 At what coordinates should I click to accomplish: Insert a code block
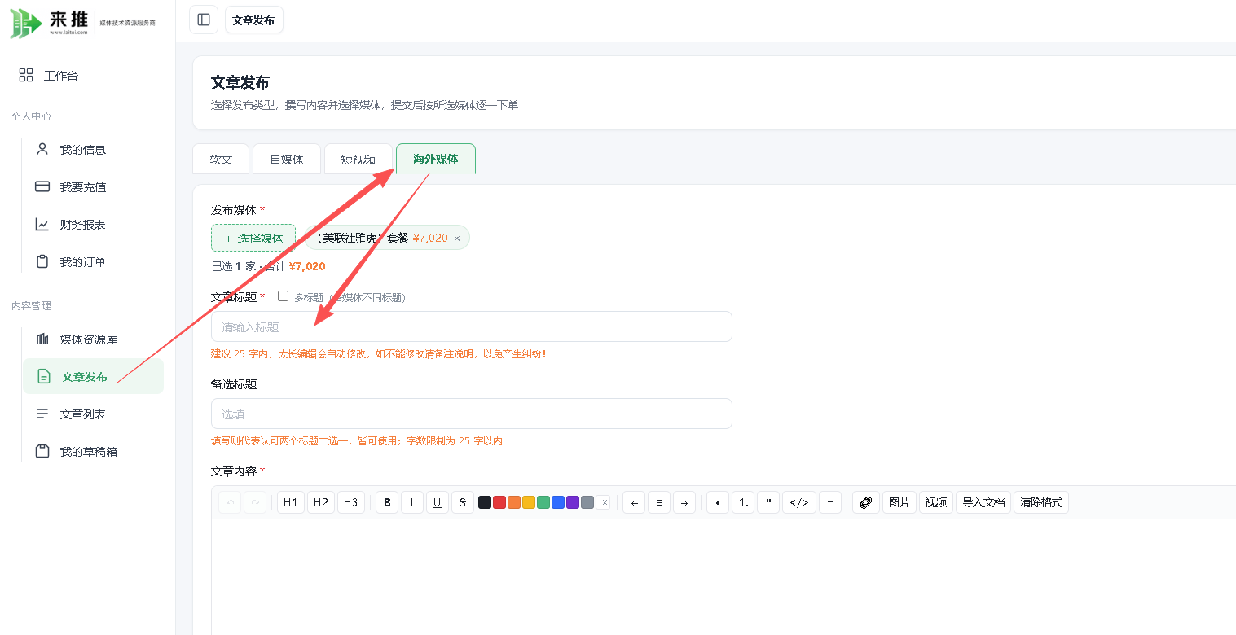(799, 502)
